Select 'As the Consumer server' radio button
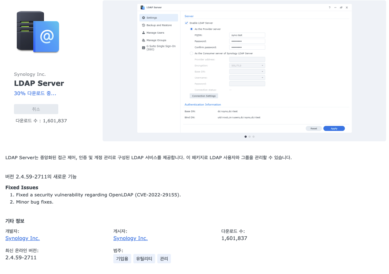Viewport: 389px width, 274px height. (x=191, y=53)
